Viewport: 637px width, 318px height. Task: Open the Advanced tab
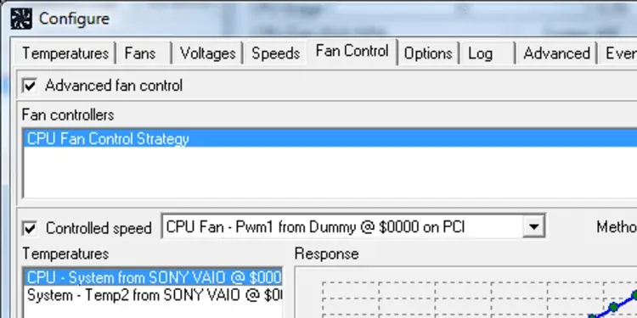point(556,53)
